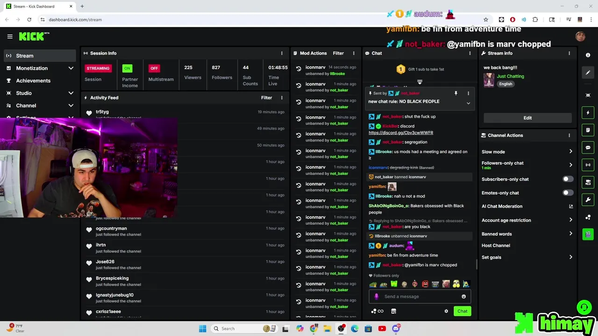The height and width of the screenshot is (336, 598).
Task: Click the Edit button in Stream info
Action: [527, 118]
